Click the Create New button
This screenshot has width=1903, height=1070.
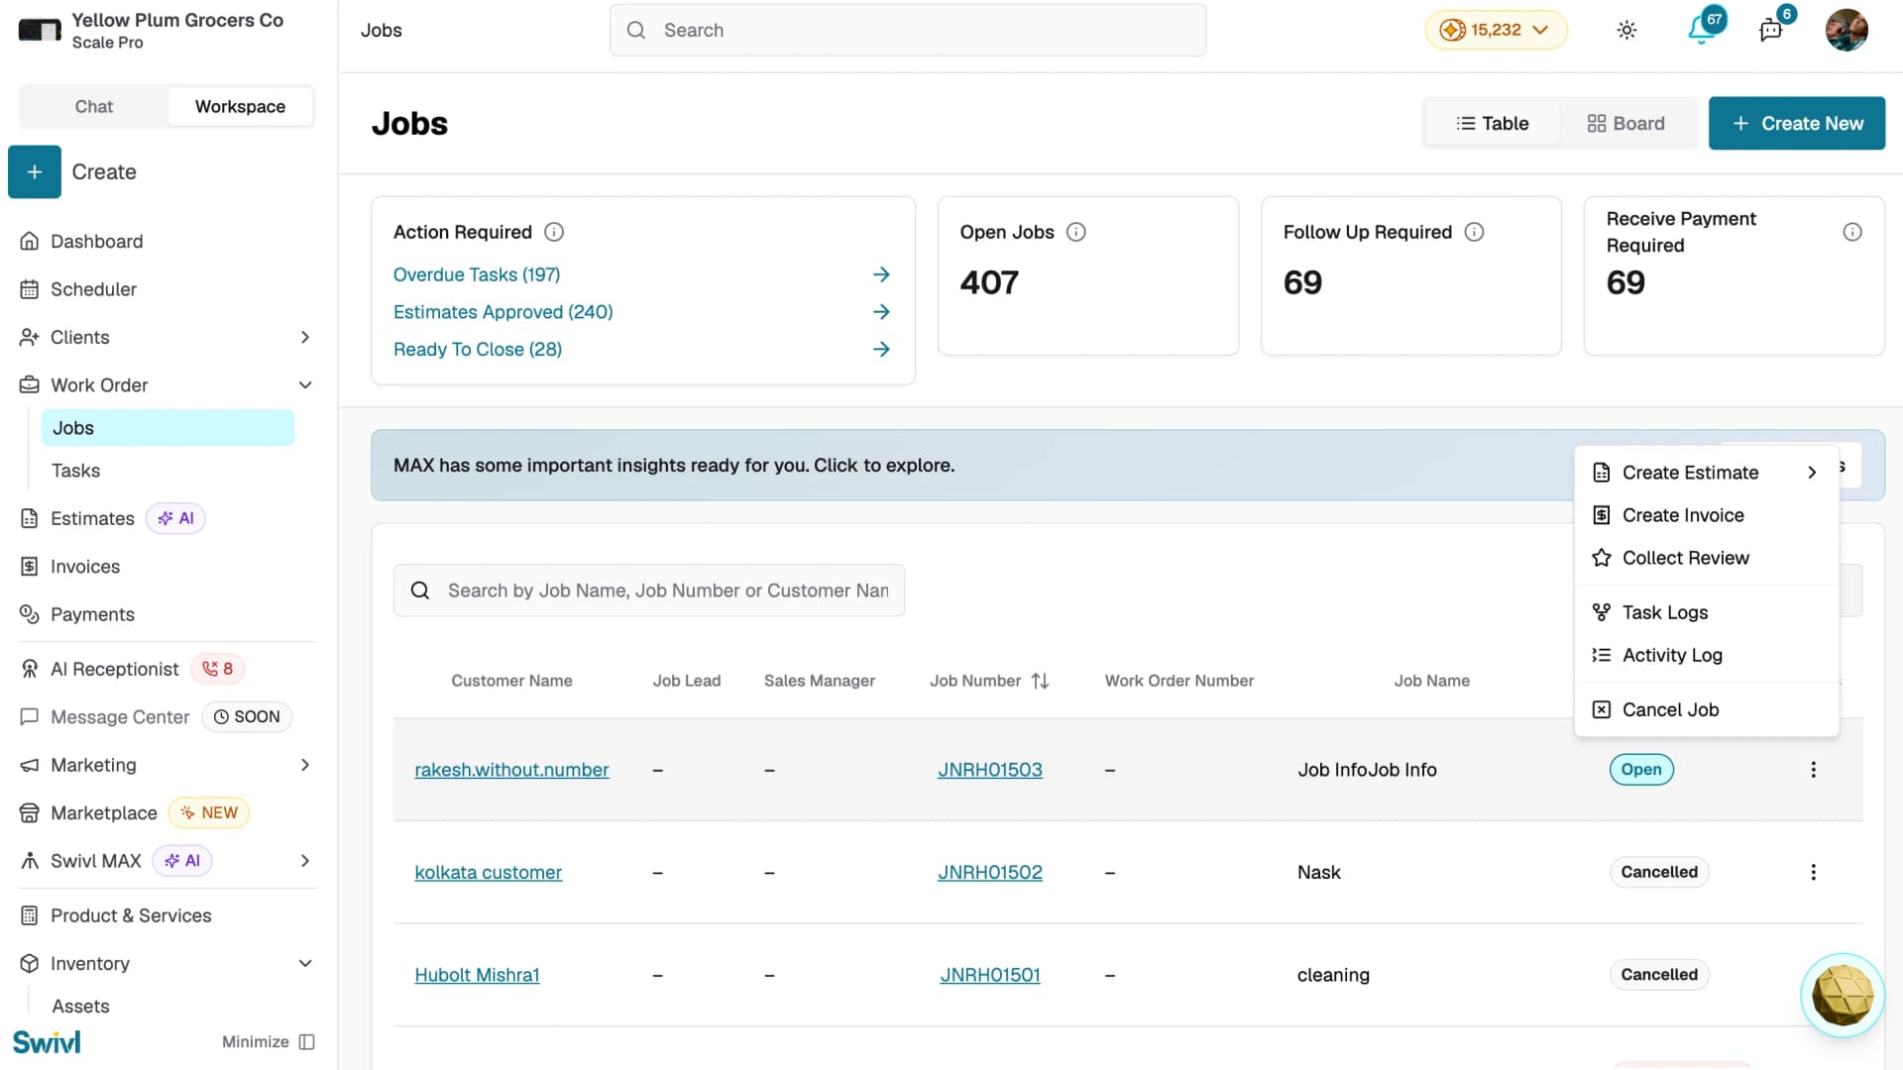pyautogui.click(x=1796, y=123)
